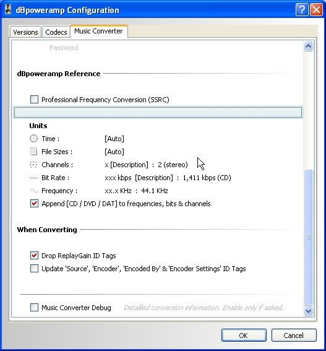
Task: Open File Sizes [Auto] dropdown
Action: [114, 152]
